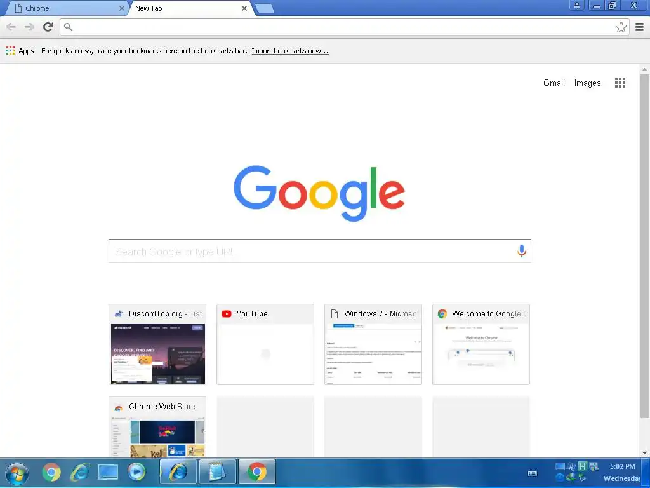Open the Apps shortcut in bookmarks bar
The height and width of the screenshot is (488, 650).
[x=20, y=51]
